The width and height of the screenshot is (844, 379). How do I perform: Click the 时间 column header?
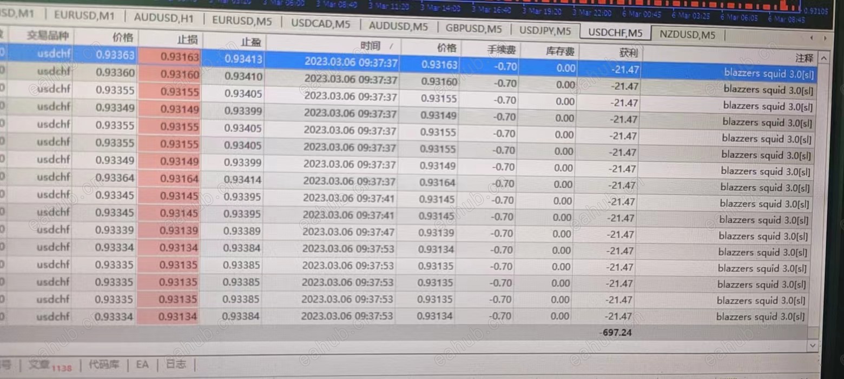click(x=371, y=45)
